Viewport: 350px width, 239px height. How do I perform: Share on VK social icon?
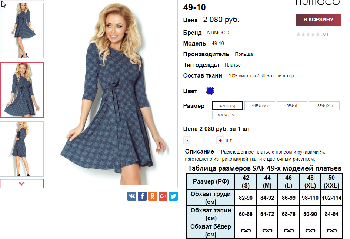(x=132, y=196)
